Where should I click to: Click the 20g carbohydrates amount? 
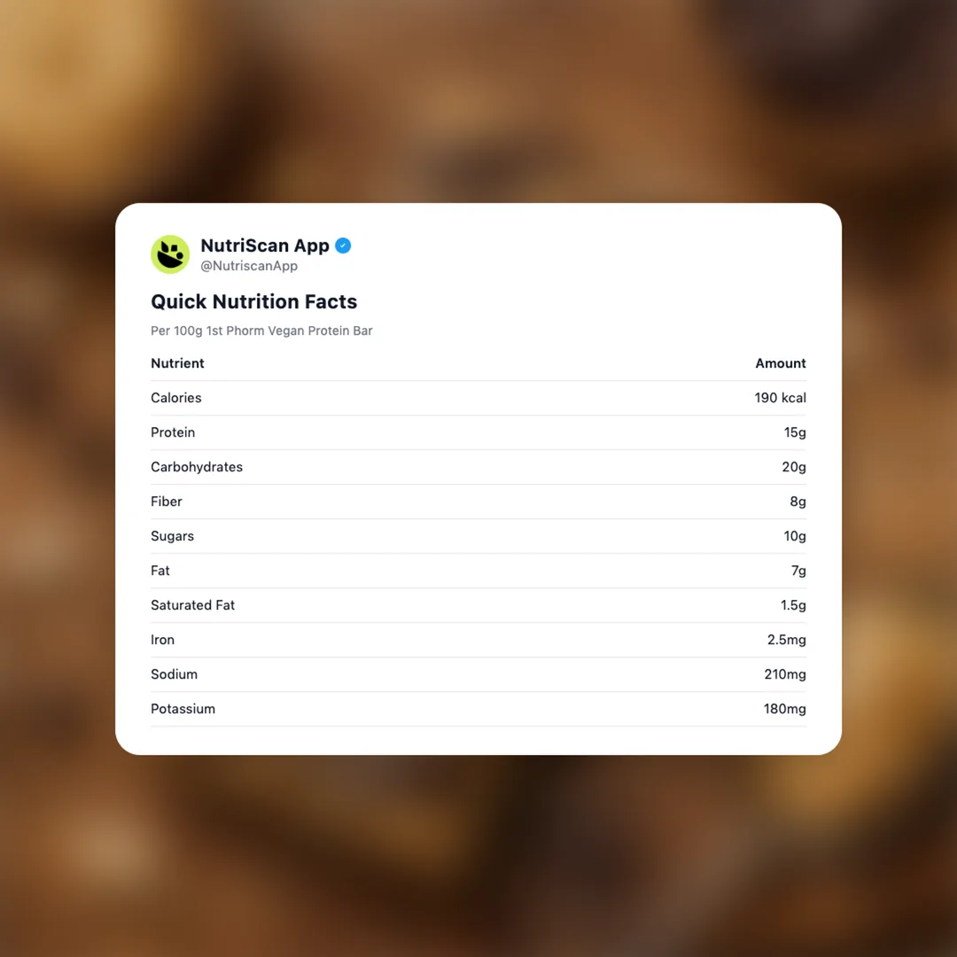click(x=793, y=467)
